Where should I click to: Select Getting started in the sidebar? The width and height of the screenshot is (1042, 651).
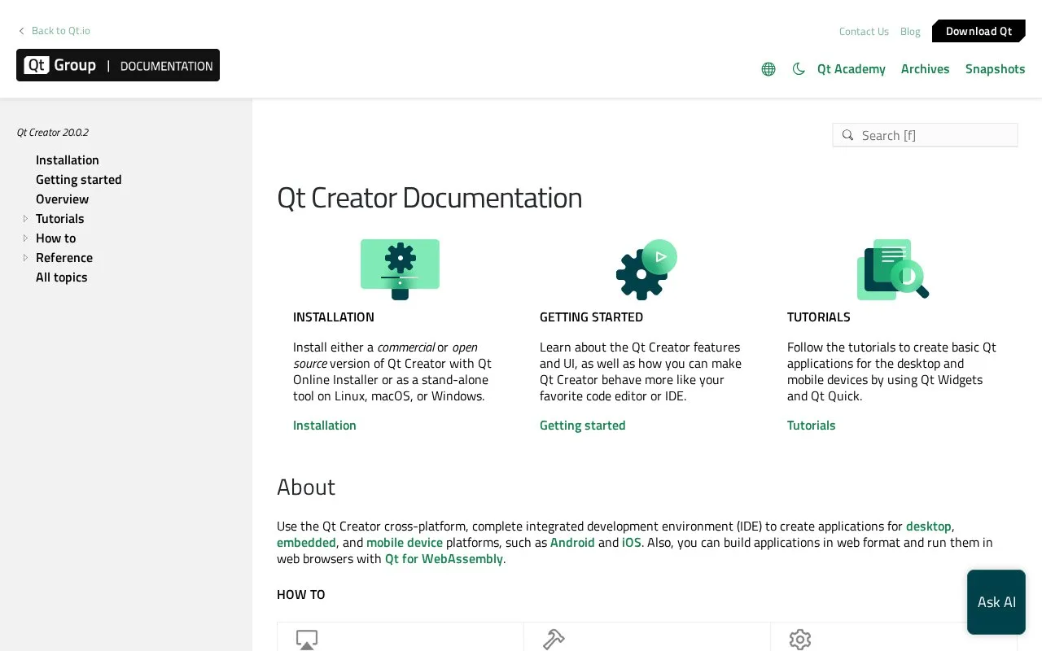tap(79, 180)
